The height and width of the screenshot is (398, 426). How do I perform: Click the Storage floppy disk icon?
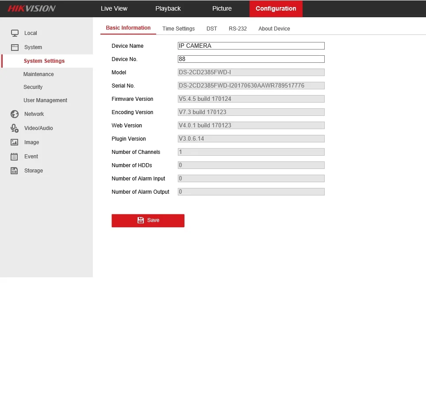14,171
